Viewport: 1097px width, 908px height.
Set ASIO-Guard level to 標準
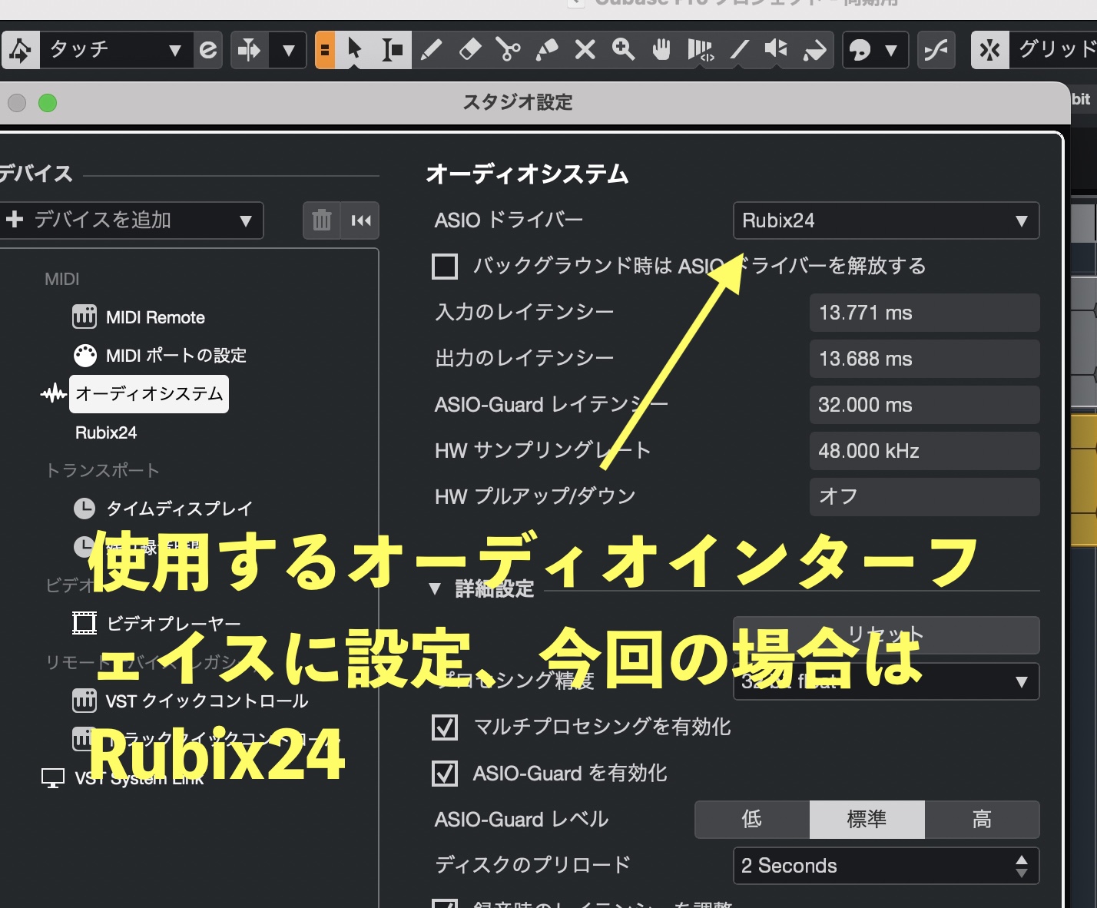pos(867,820)
